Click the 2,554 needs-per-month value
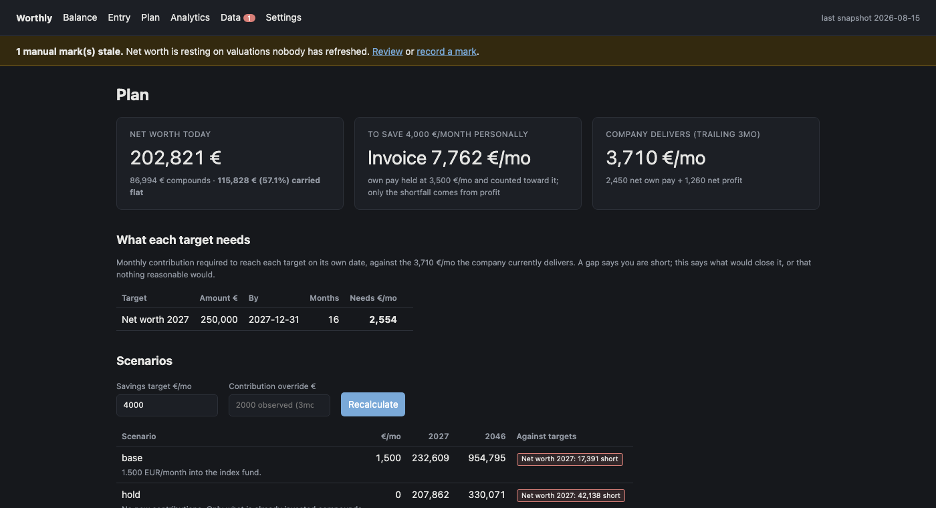Image resolution: width=936 pixels, height=508 pixels. coord(383,320)
